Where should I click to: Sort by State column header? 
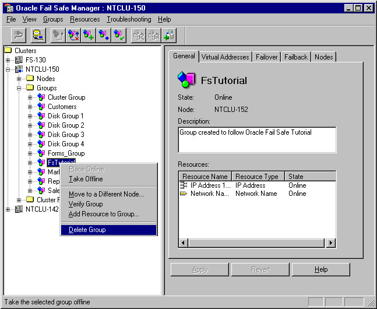click(310, 177)
